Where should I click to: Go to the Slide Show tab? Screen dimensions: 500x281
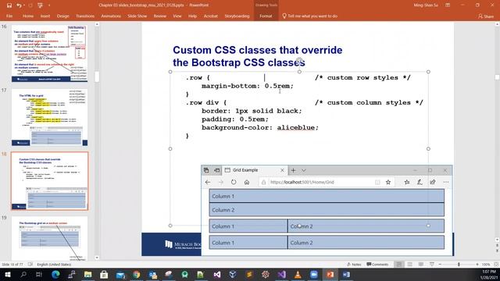[137, 16]
